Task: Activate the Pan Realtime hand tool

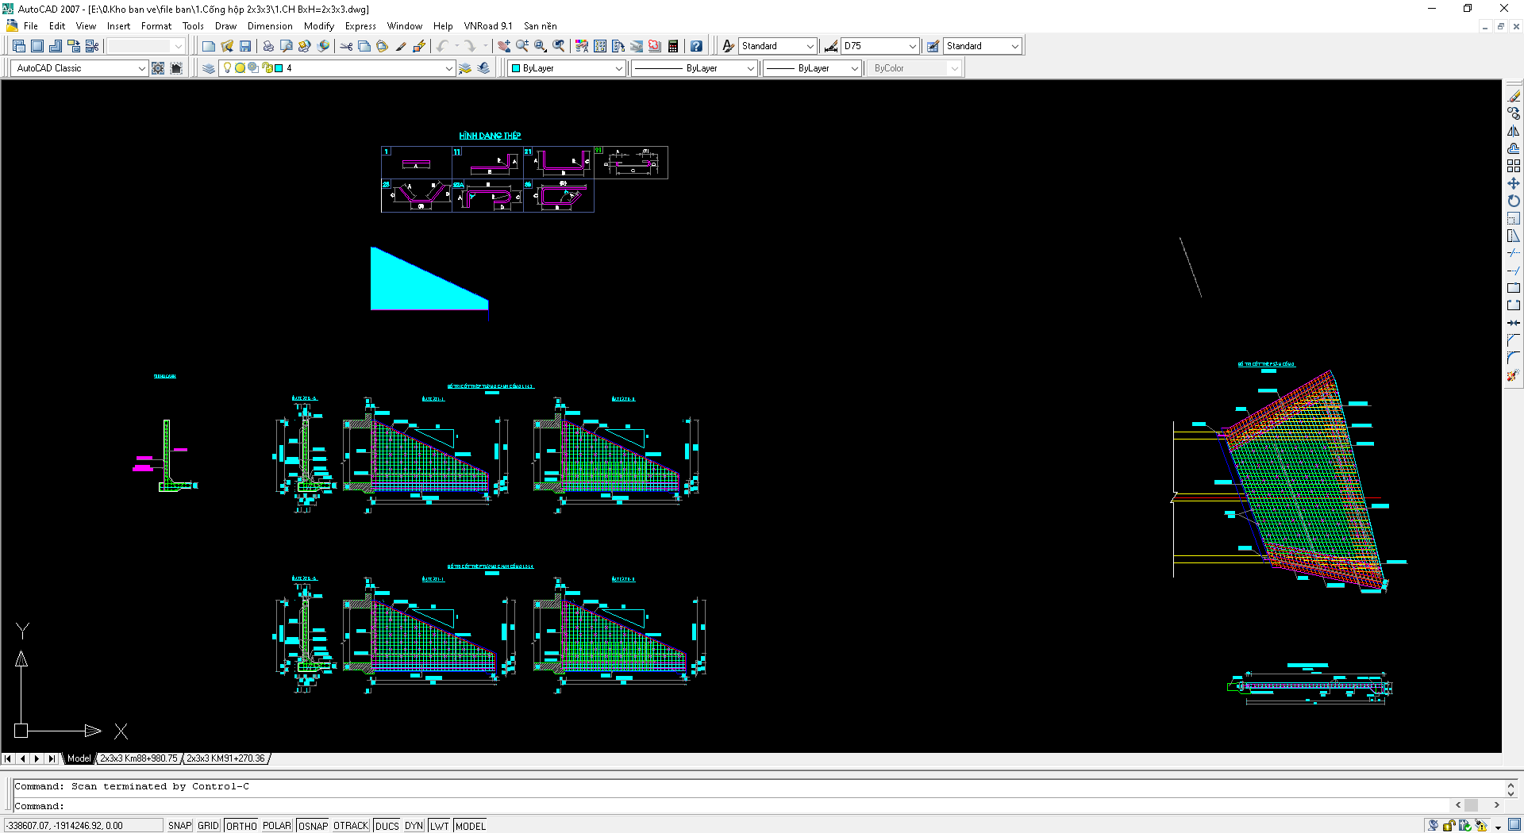Action: tap(504, 46)
